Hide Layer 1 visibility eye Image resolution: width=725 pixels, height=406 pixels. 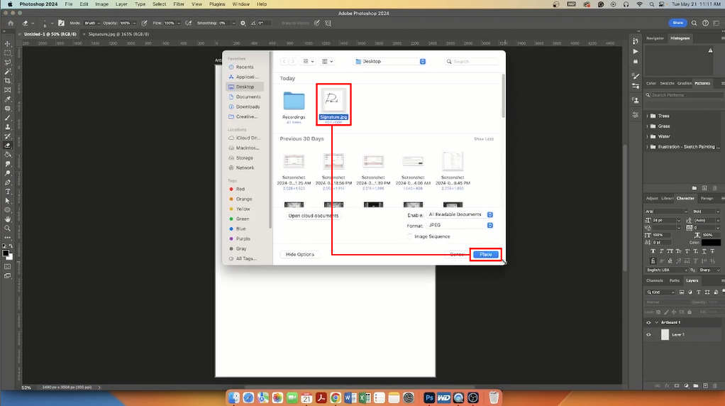[x=648, y=335]
